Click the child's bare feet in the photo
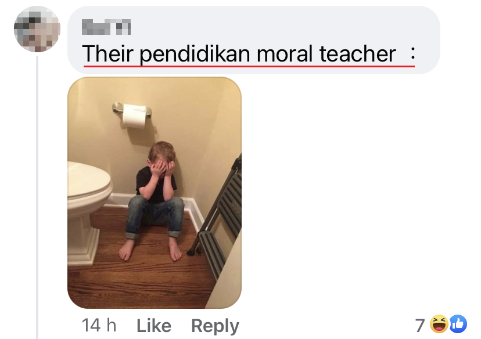The image size is (481, 339). 150,249
